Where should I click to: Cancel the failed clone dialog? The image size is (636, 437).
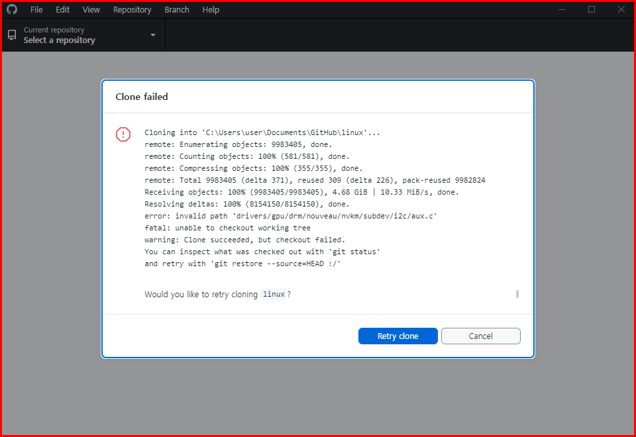click(x=481, y=336)
